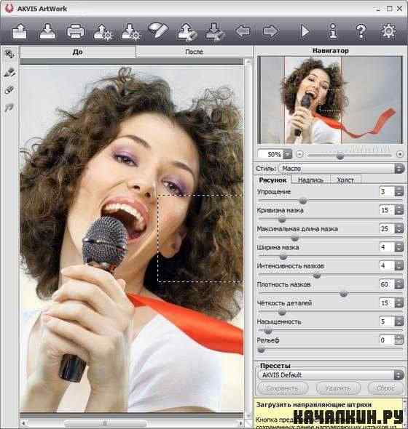Switch to the После tab
This screenshot has width=408, height=429.
pyautogui.click(x=194, y=52)
